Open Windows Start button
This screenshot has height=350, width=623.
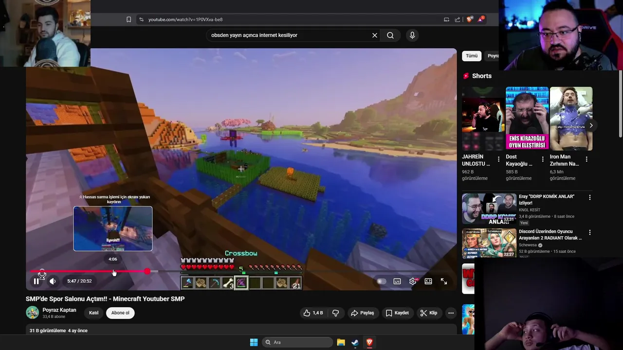coord(254,342)
